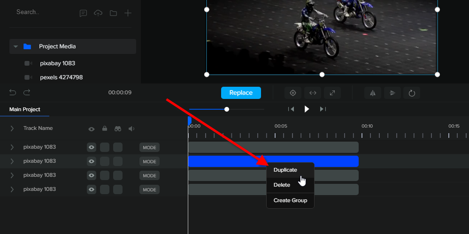Skip to the next frame marker
This screenshot has width=469, height=234.
323,109
